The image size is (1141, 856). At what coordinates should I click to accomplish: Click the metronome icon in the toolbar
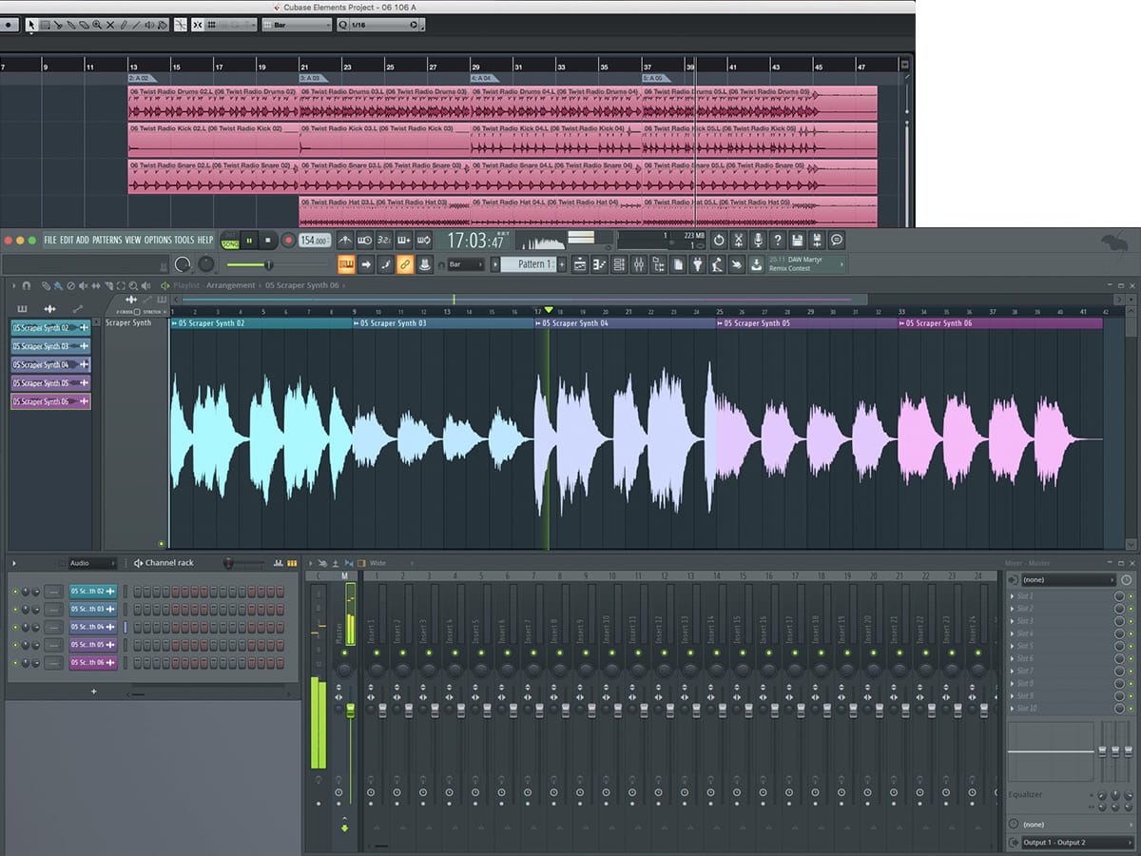click(345, 241)
